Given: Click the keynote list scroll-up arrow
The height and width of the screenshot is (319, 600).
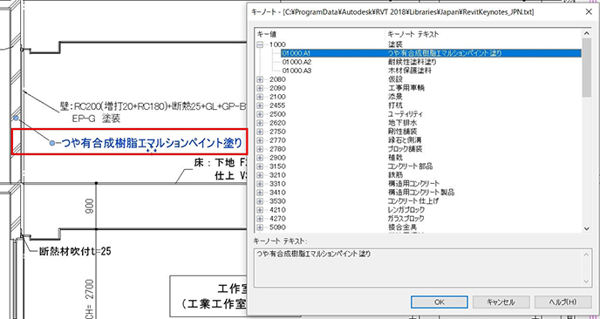Looking at the screenshot, I should (x=587, y=33).
